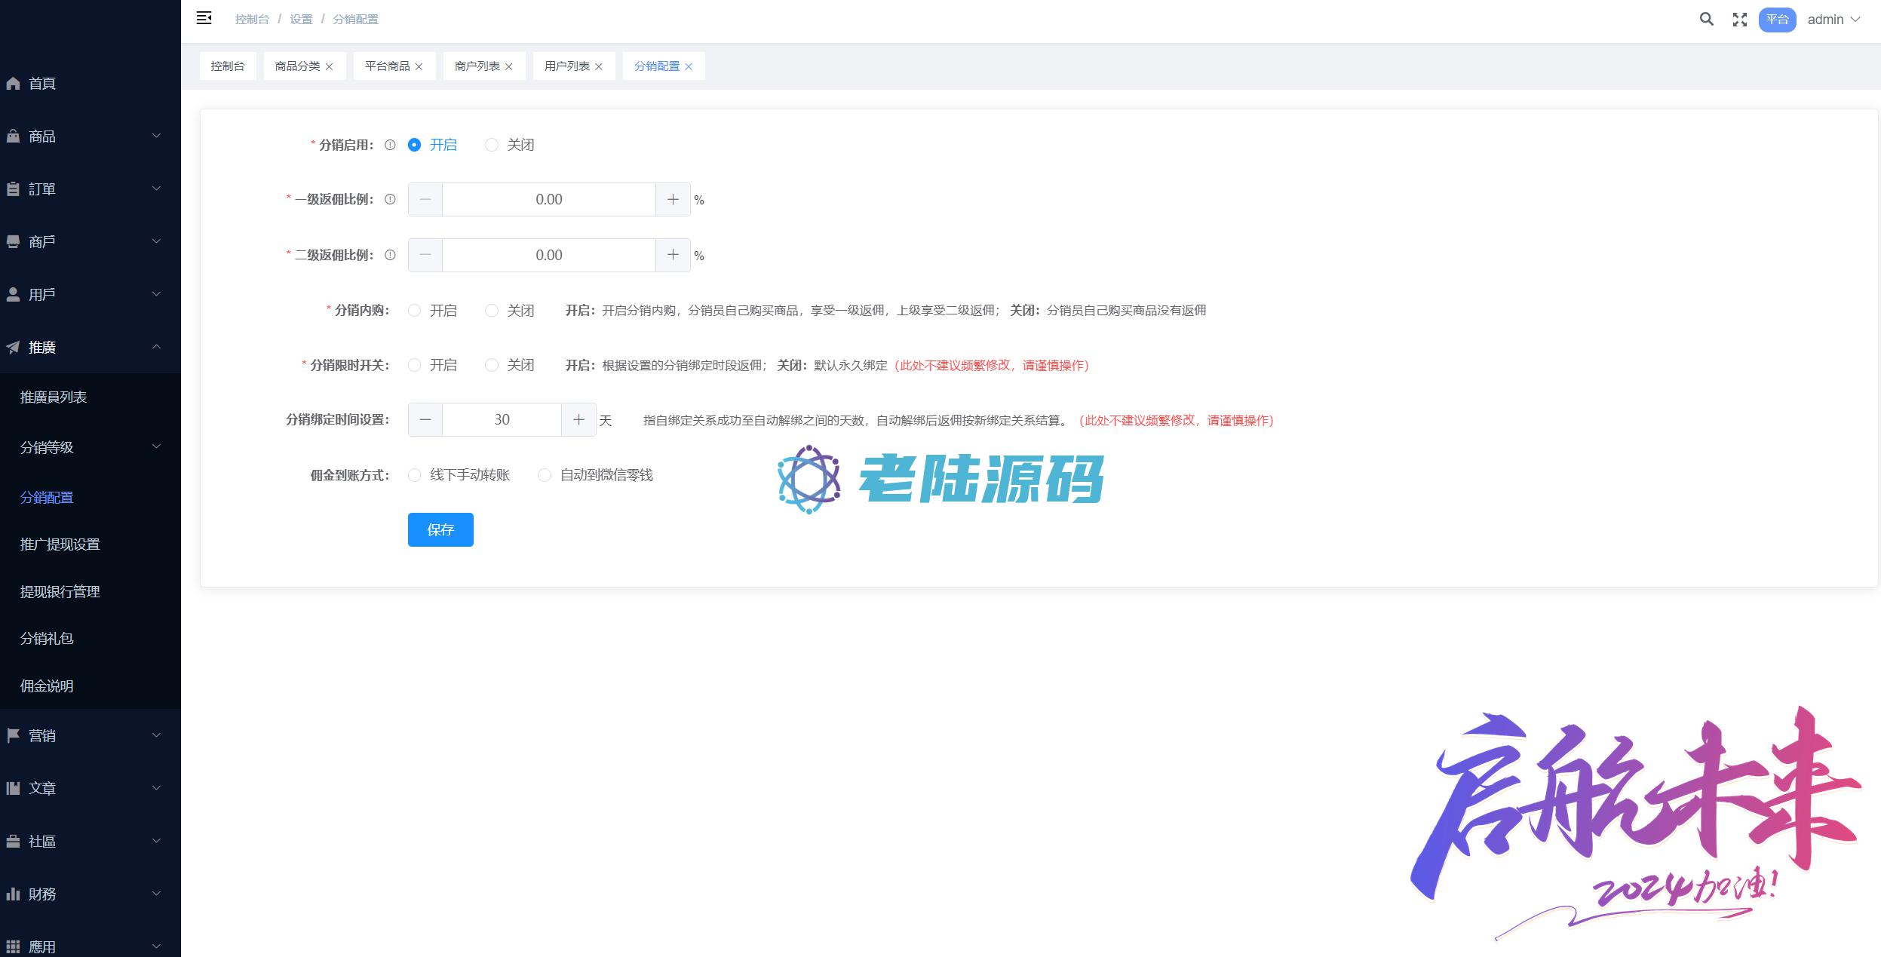Click the 財務 bar chart icon
This screenshot has height=957, width=1881.
(13, 894)
